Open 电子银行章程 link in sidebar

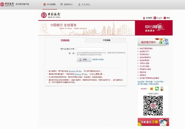pyautogui.click(x=142, y=84)
